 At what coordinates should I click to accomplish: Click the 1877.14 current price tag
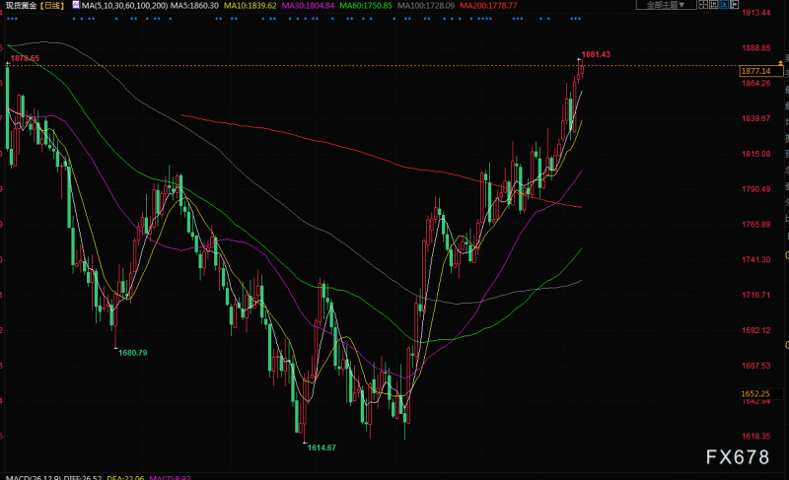pos(760,71)
